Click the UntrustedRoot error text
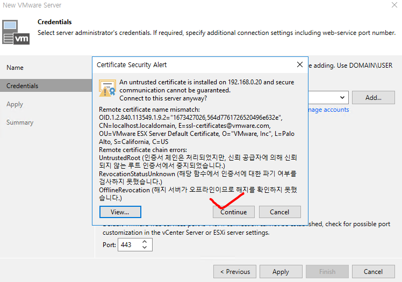This screenshot has width=402, height=282. (198, 162)
